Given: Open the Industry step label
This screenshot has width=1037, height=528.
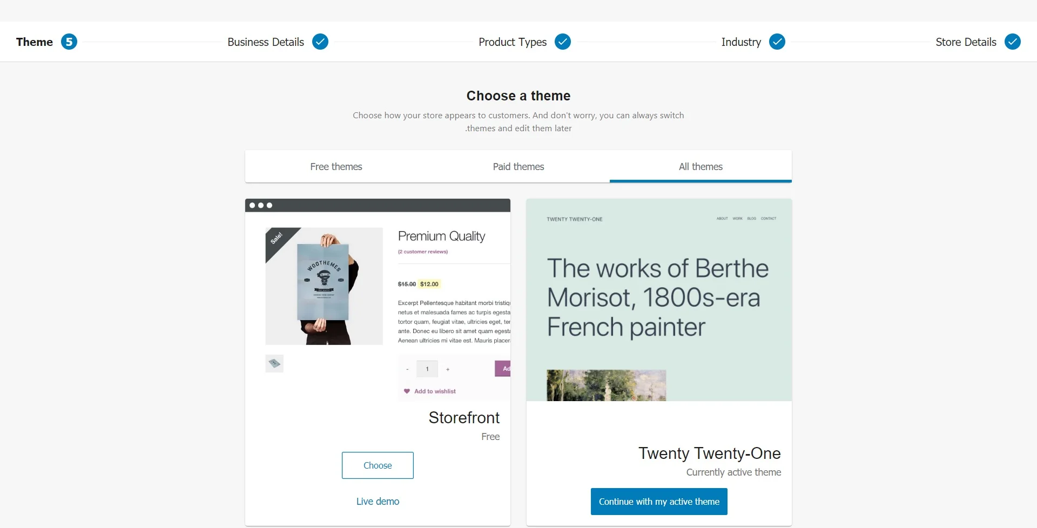Looking at the screenshot, I should tap(741, 42).
